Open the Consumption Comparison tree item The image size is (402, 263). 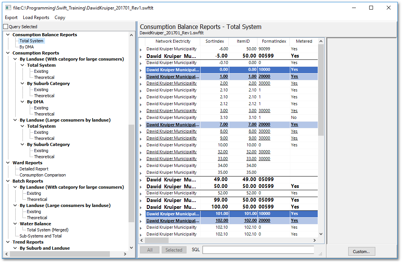pos(43,175)
